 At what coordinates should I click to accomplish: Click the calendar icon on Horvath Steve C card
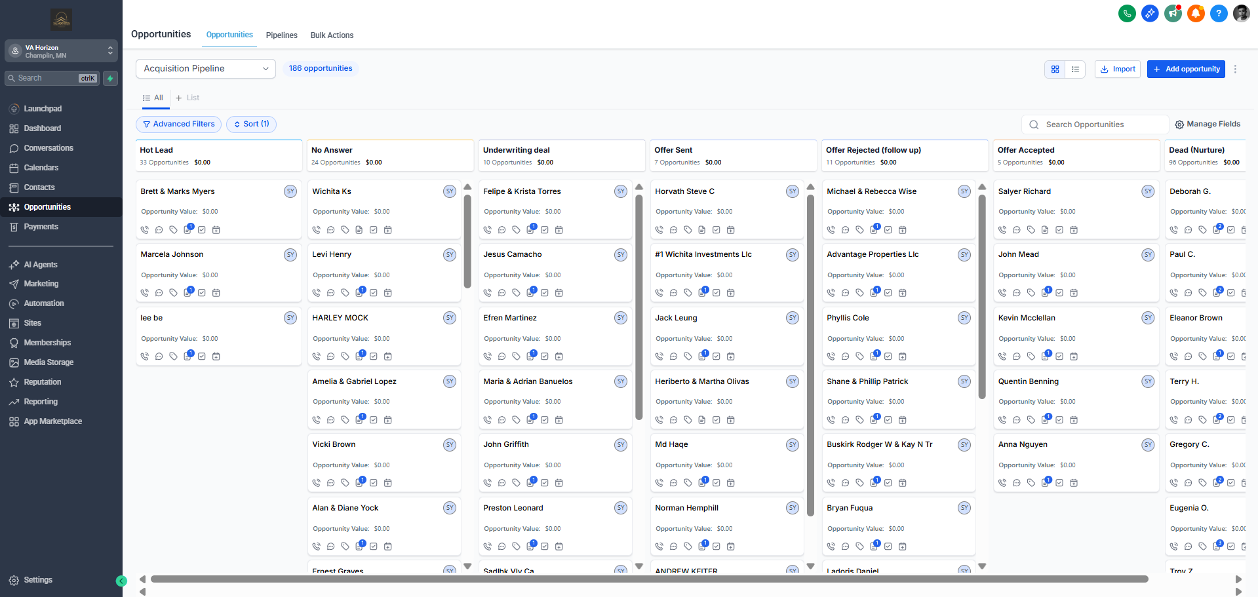tap(731, 230)
